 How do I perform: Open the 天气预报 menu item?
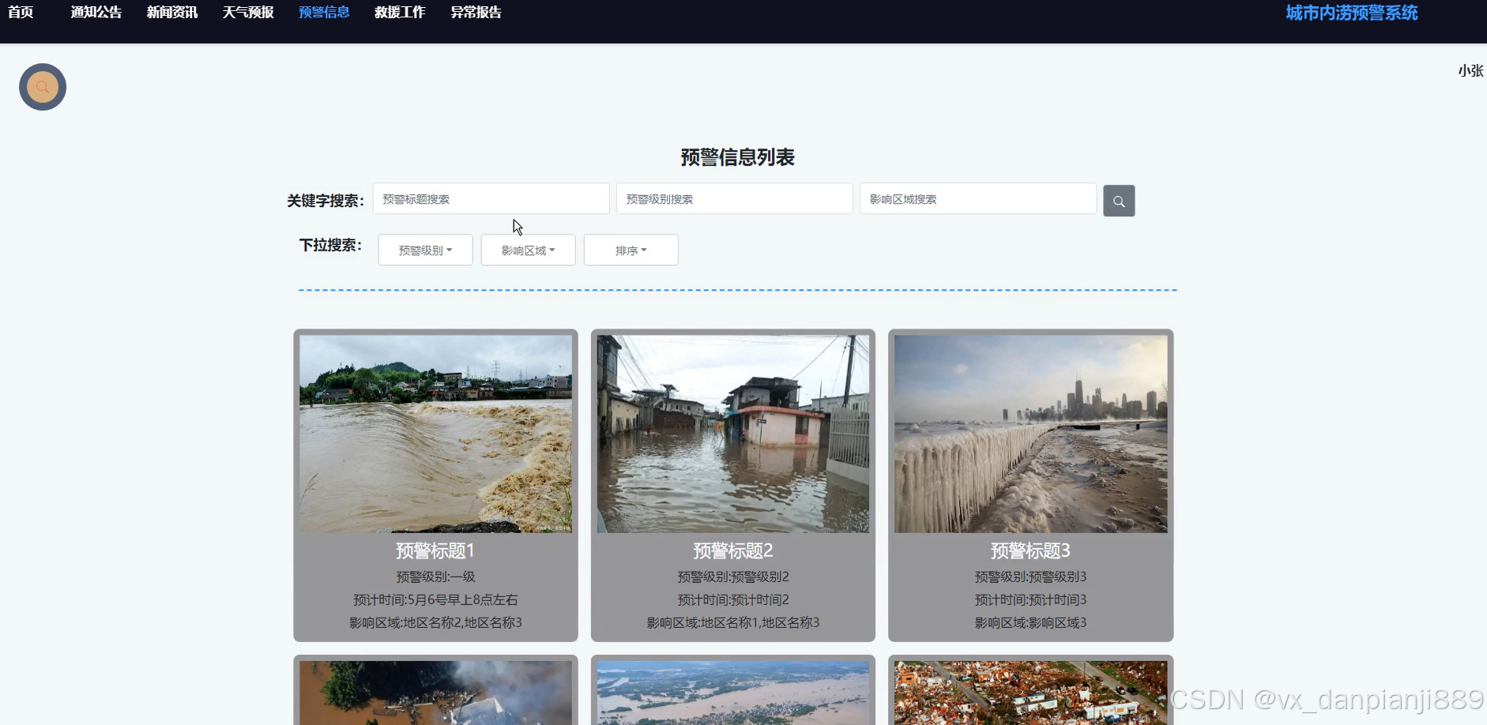tap(247, 13)
